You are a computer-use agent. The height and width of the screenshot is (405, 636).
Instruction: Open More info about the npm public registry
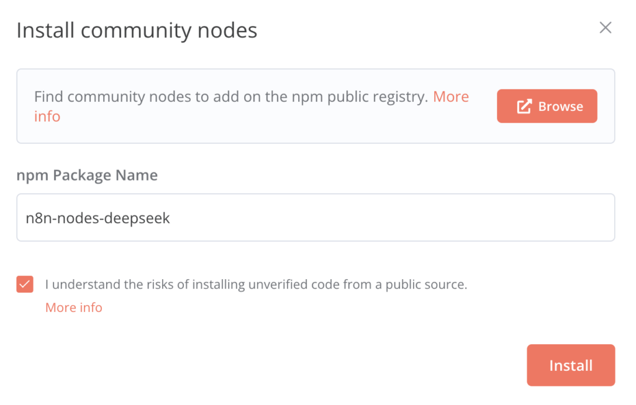coord(452,96)
